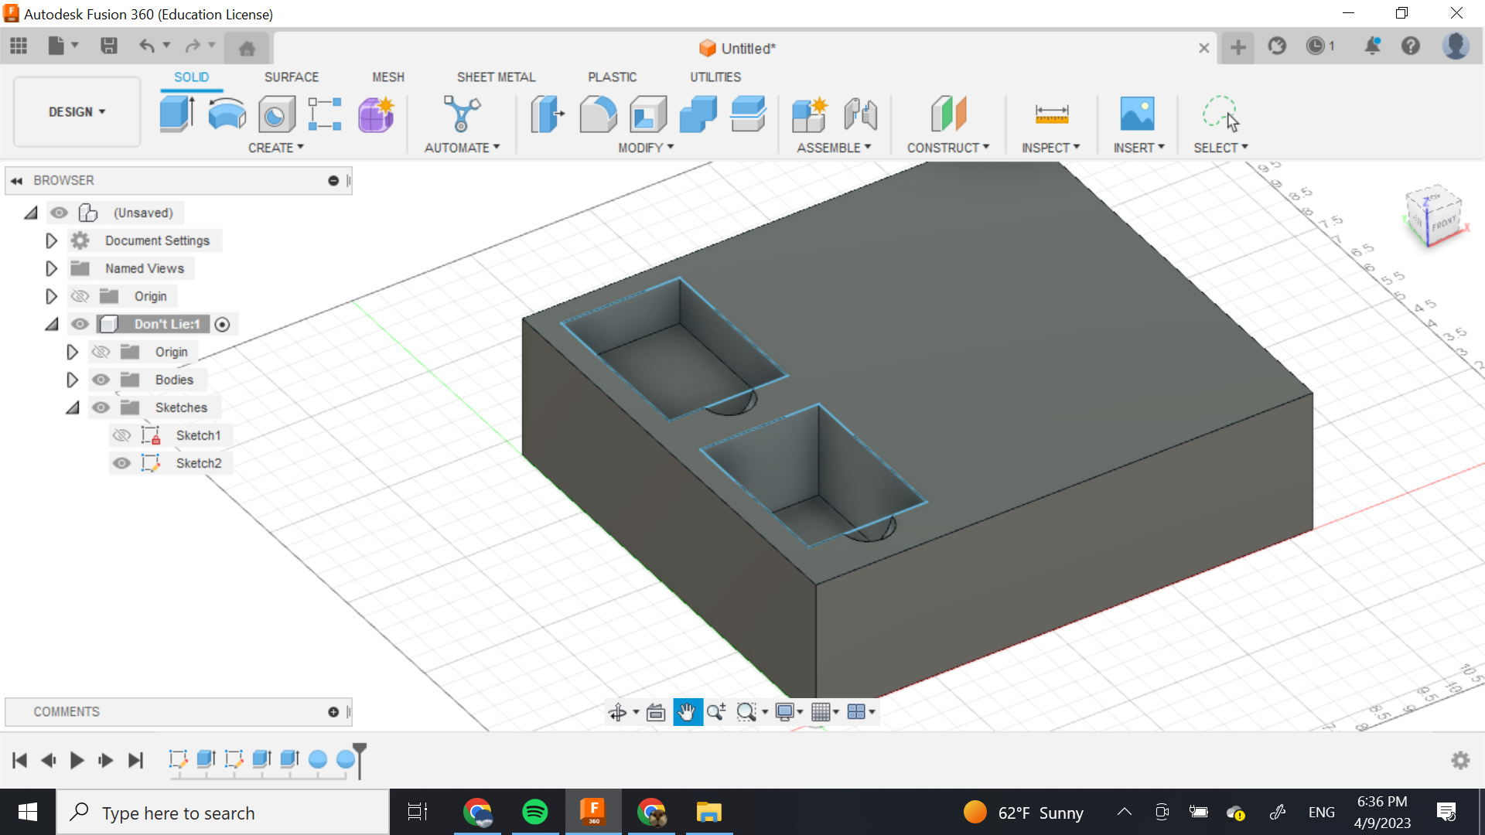Viewport: 1485px width, 835px height.
Task: Click the Fillet tool in Modify
Action: point(598,114)
